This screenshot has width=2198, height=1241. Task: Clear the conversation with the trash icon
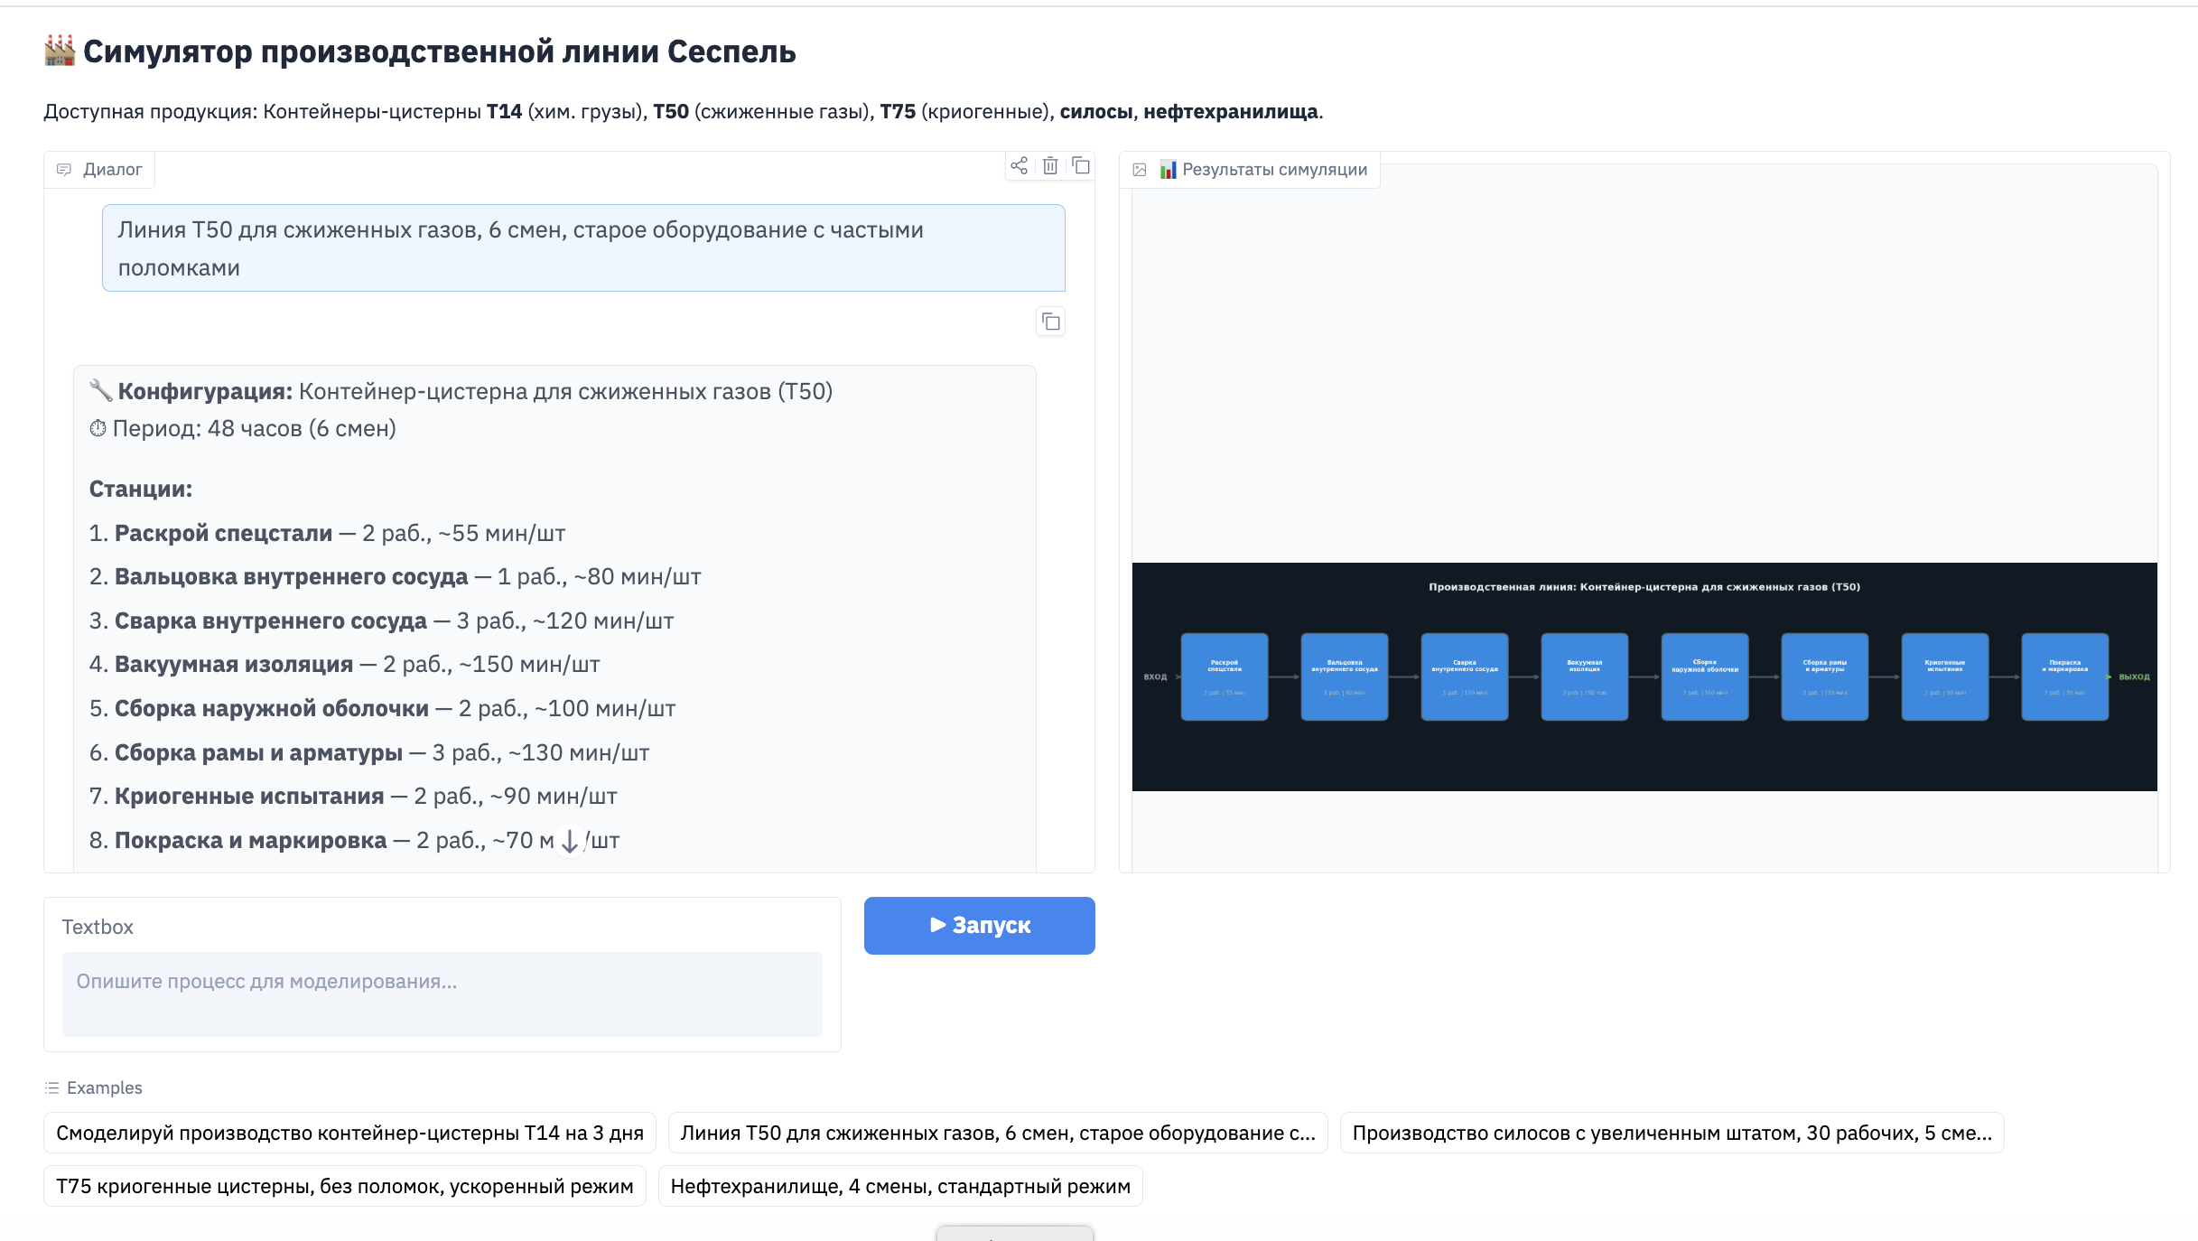(x=1050, y=165)
